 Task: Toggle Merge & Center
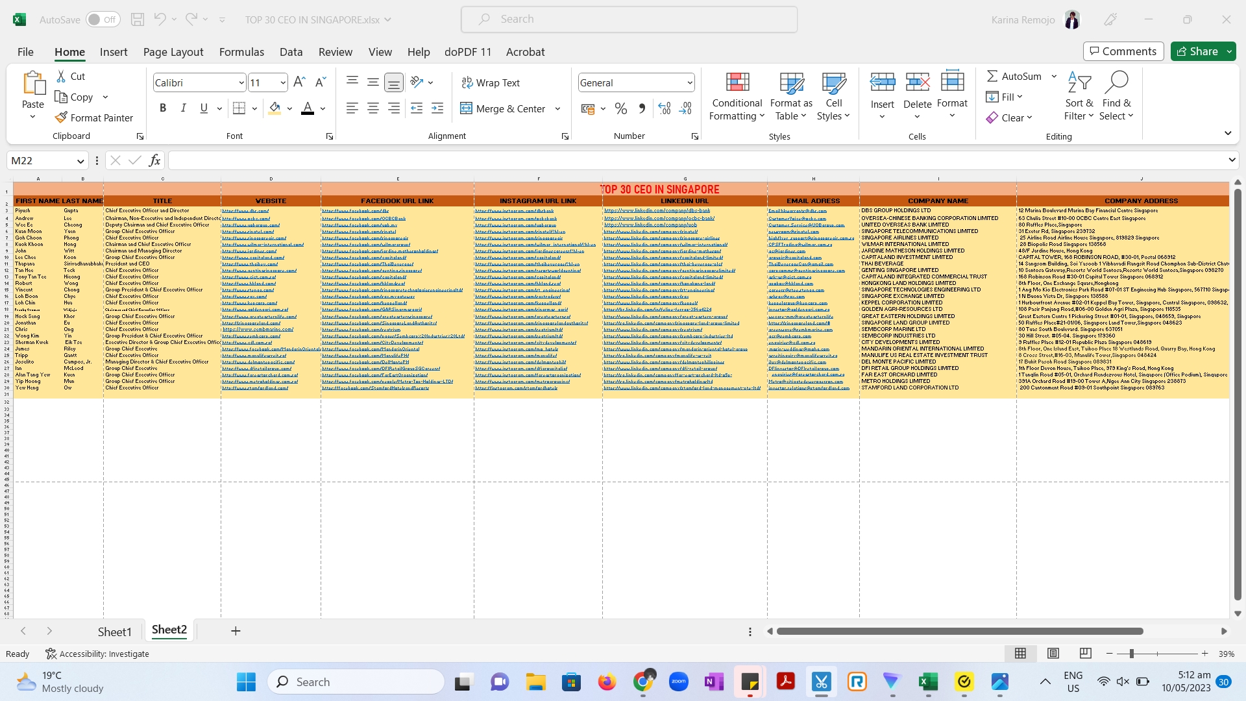[503, 108]
